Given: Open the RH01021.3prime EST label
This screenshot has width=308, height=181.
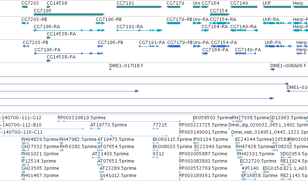Looking at the screenshot, I should pyautogui.click(x=40, y=154).
